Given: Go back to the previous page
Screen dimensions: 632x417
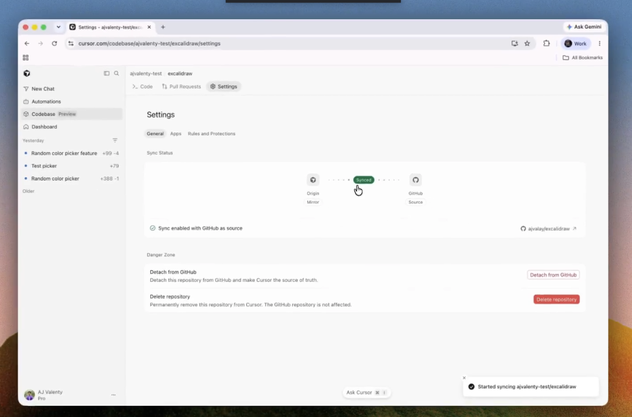Looking at the screenshot, I should tap(27, 43).
